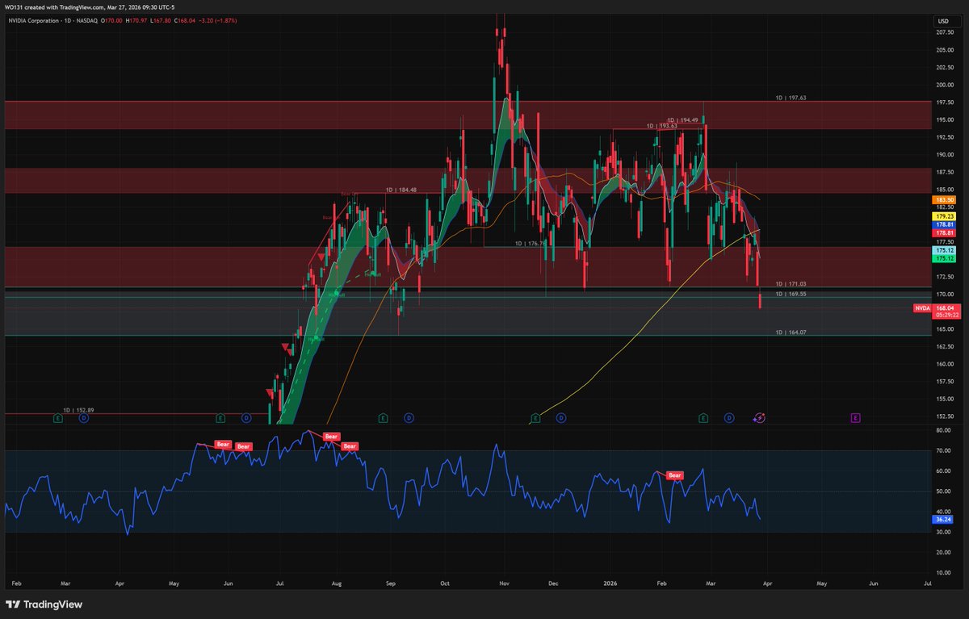Screen dimensions: 969x619
Task: Click the yellow 179.23 price label
Action: tap(943, 216)
